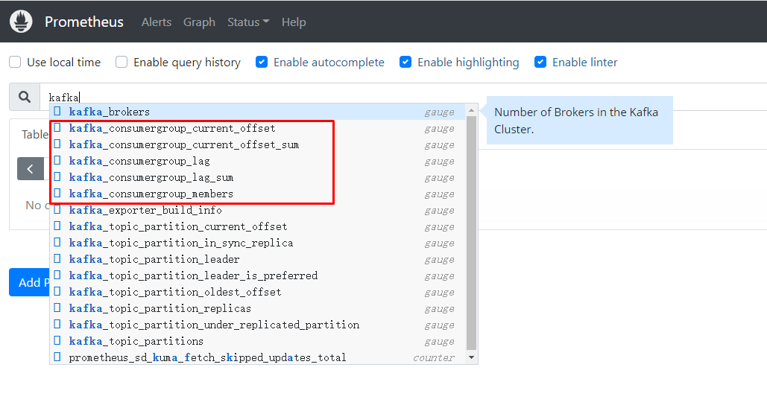Click the autocomplete list scroll-up arrow
This screenshot has width=767, height=411.
click(x=472, y=110)
